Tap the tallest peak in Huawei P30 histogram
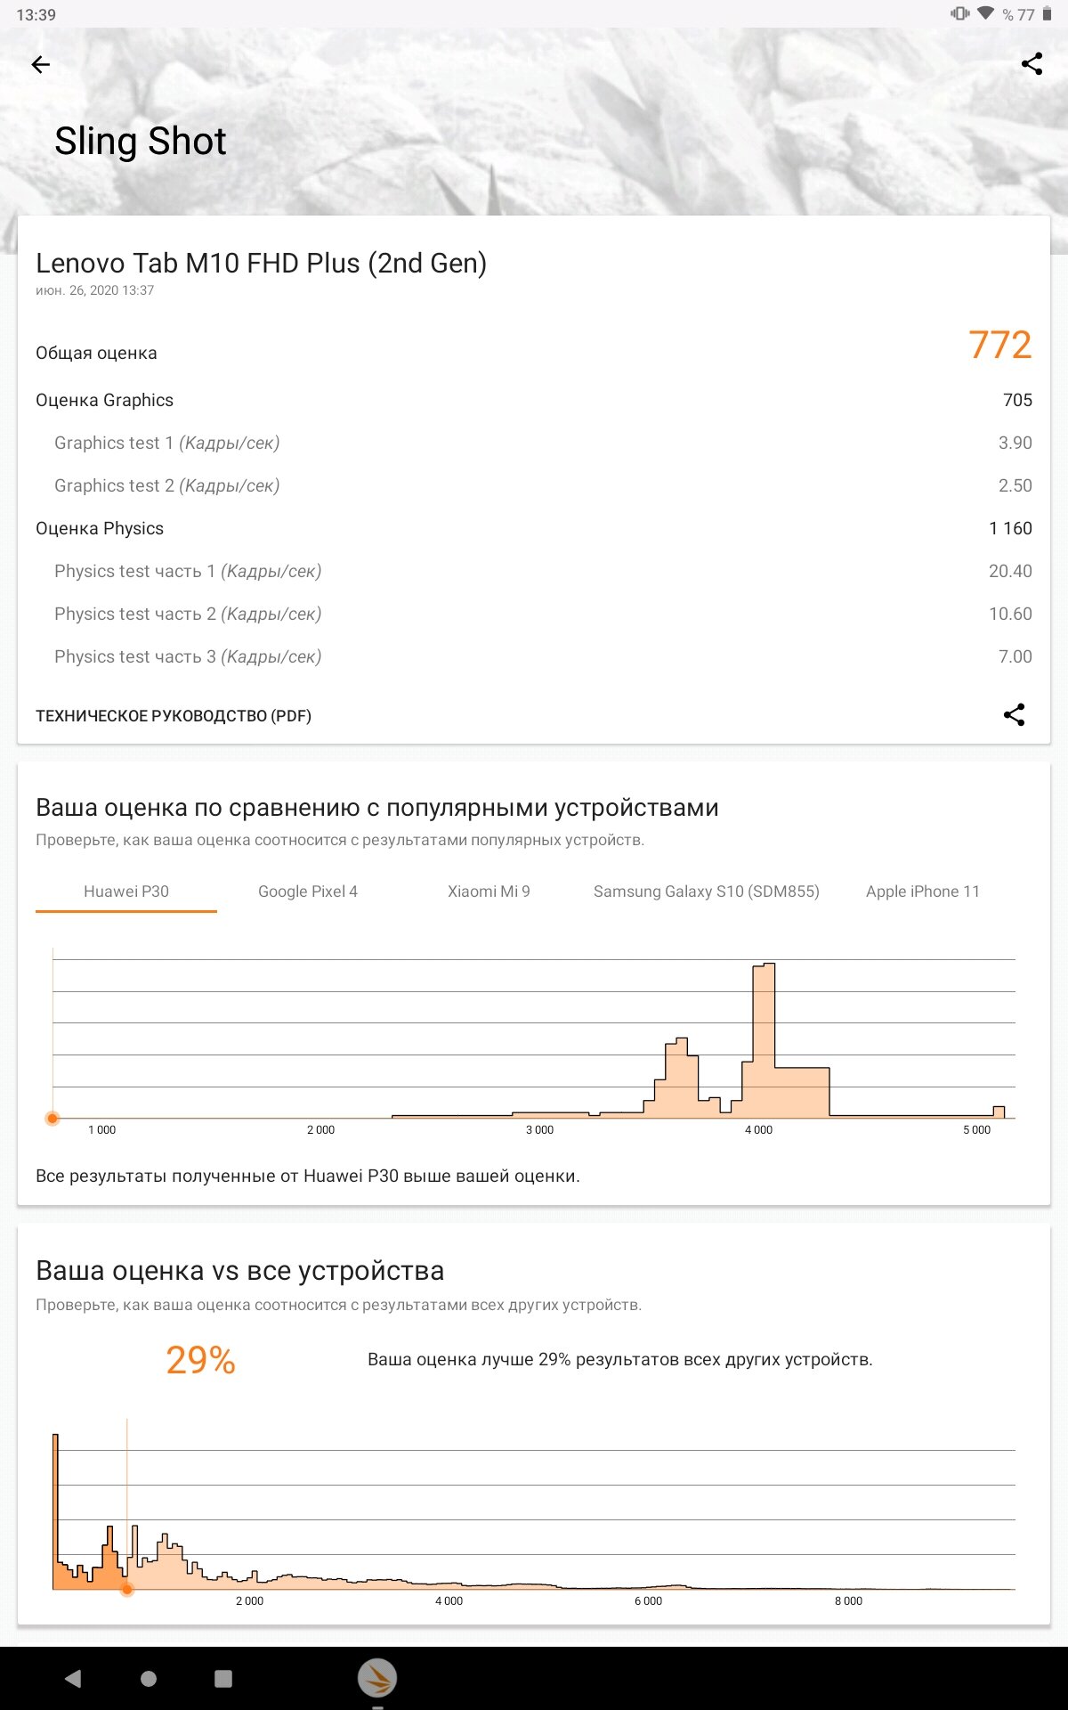Viewport: 1068px width, 1710px height. [764, 1040]
